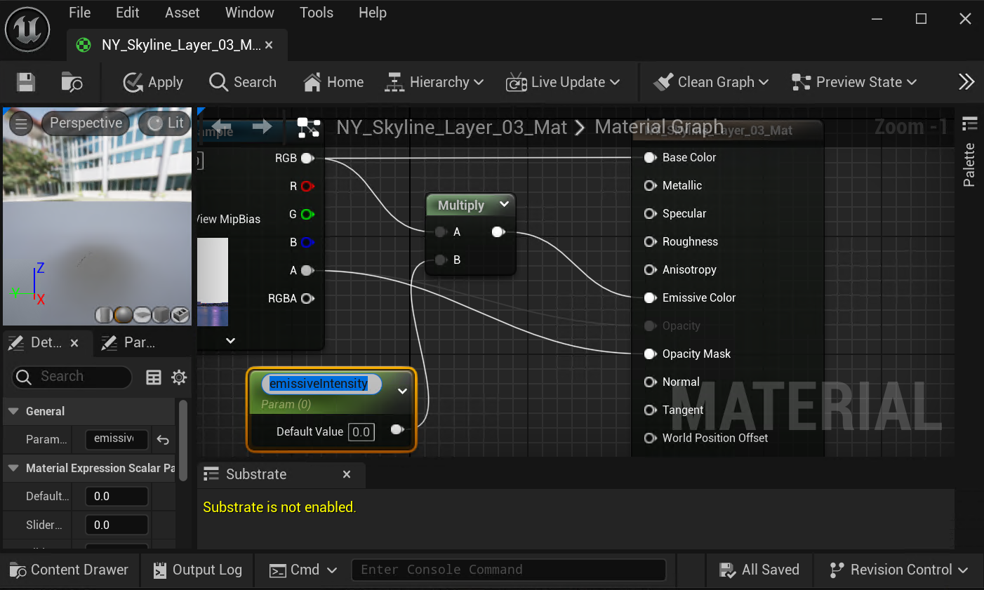Close the Details tab
The image size is (984, 590).
tap(74, 343)
